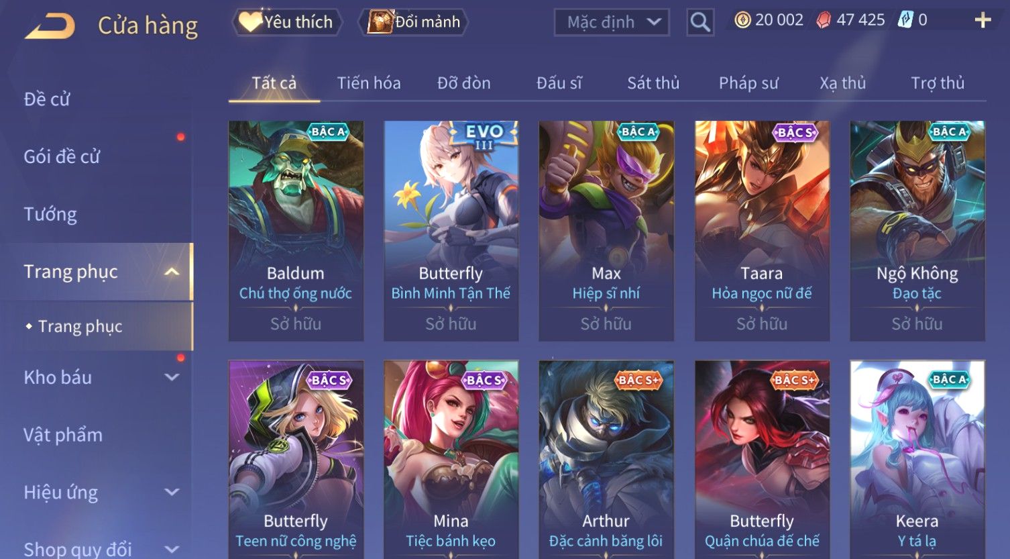This screenshot has width=1010, height=559.
Task: Expand the Hiệu ứng sidebar section
Action: tap(172, 492)
